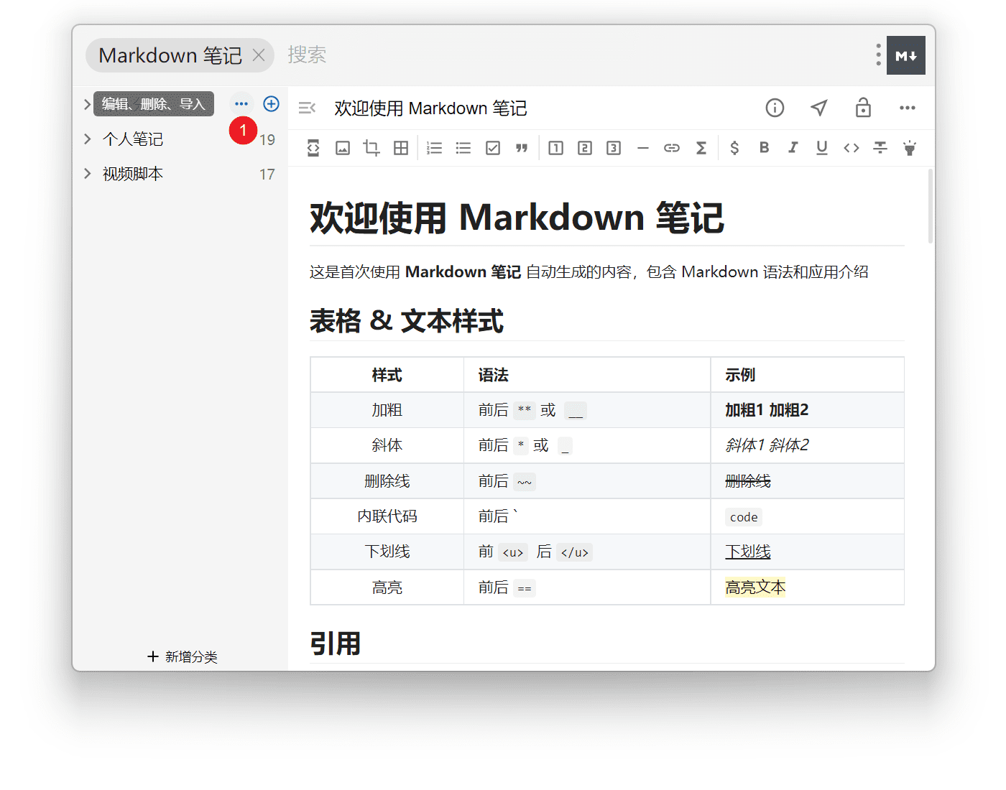Insert a task checkbox list
Image resolution: width=1006 pixels, height=790 pixels.
493,148
